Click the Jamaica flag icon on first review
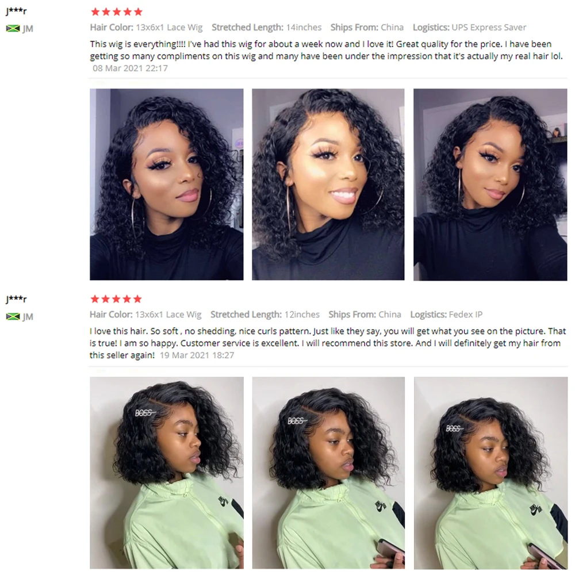575x575 pixels. [x=13, y=29]
